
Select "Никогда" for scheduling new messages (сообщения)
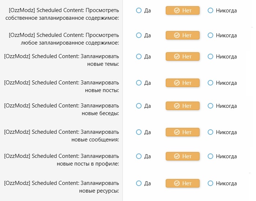[211, 132]
